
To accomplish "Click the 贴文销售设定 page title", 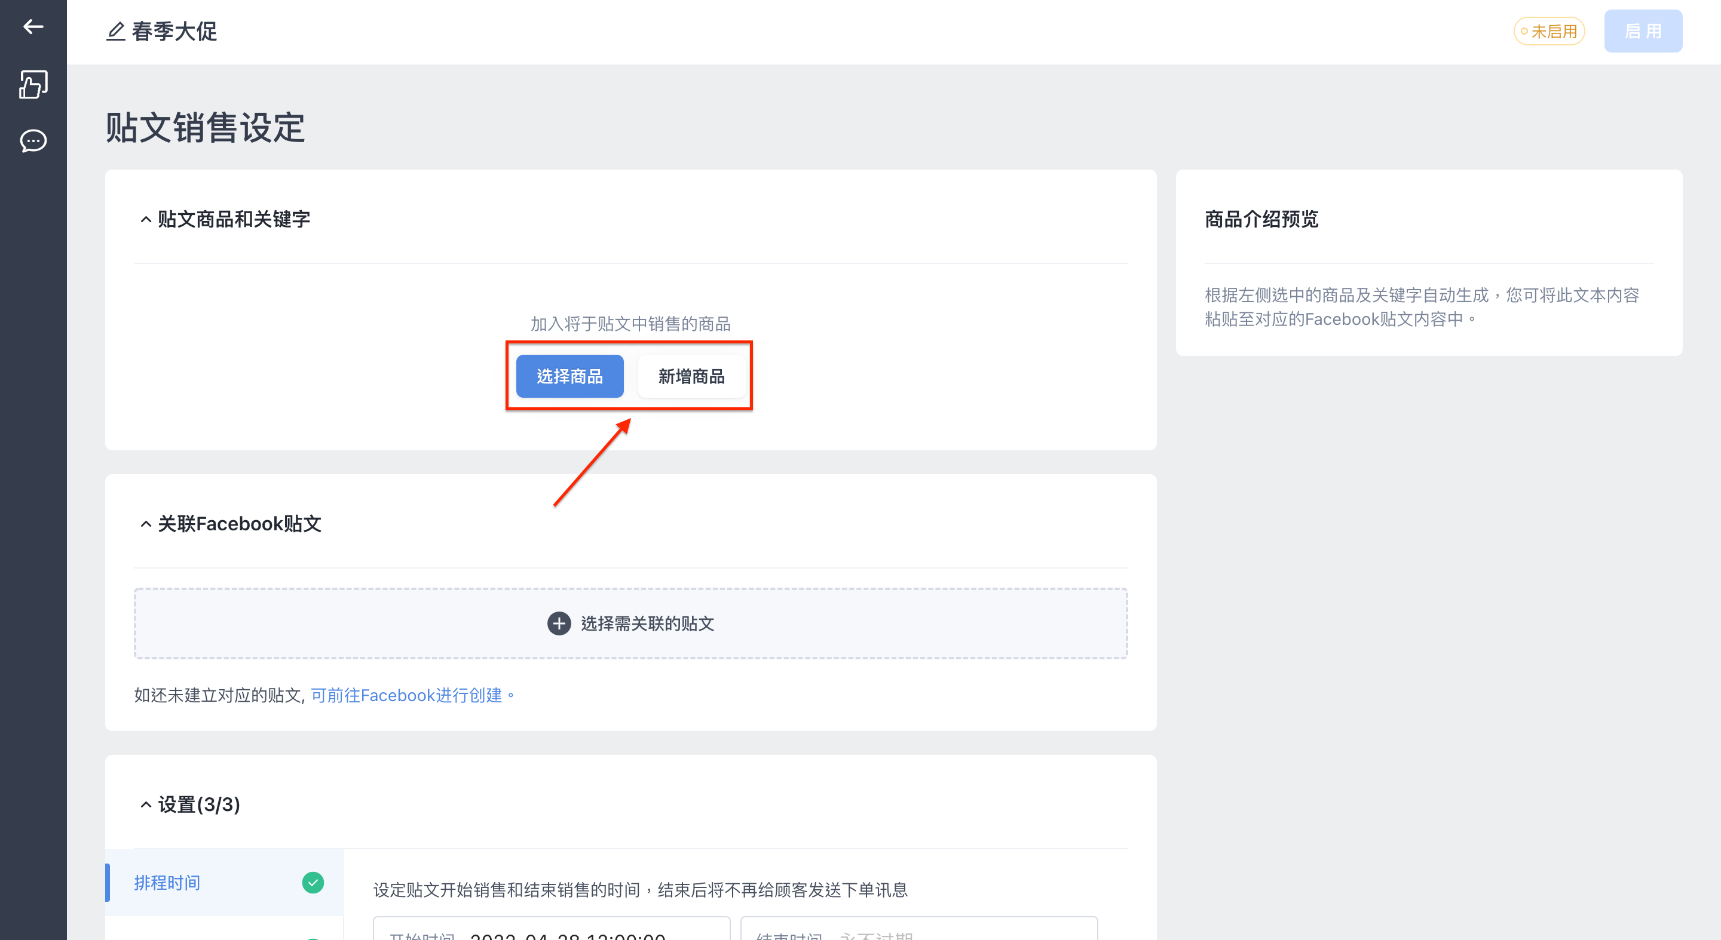I will [x=205, y=128].
